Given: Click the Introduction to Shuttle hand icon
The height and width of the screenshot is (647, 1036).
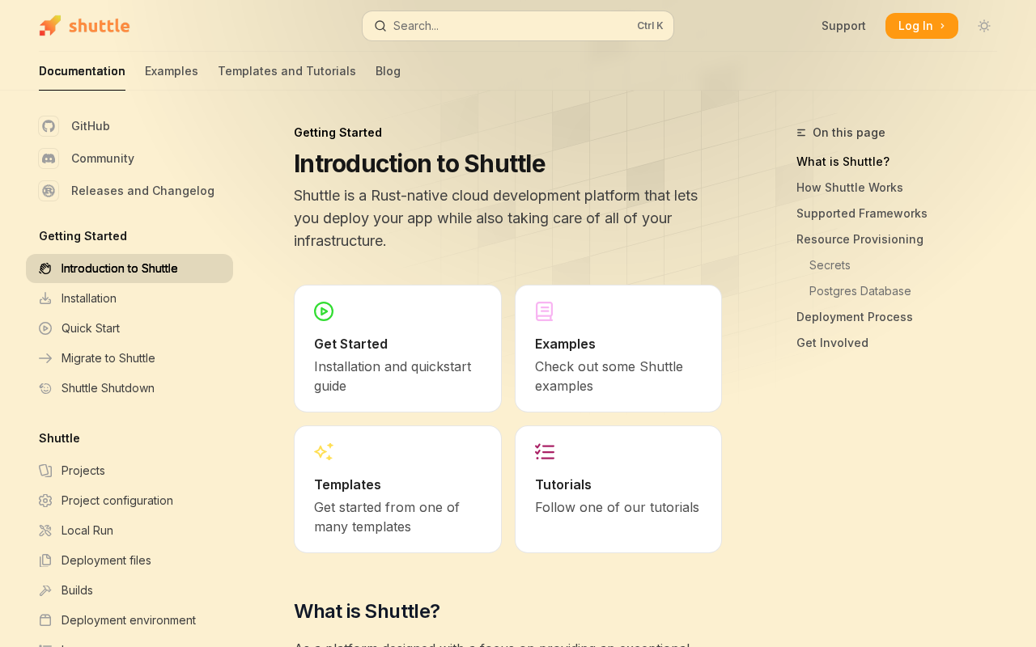Looking at the screenshot, I should coord(45,269).
